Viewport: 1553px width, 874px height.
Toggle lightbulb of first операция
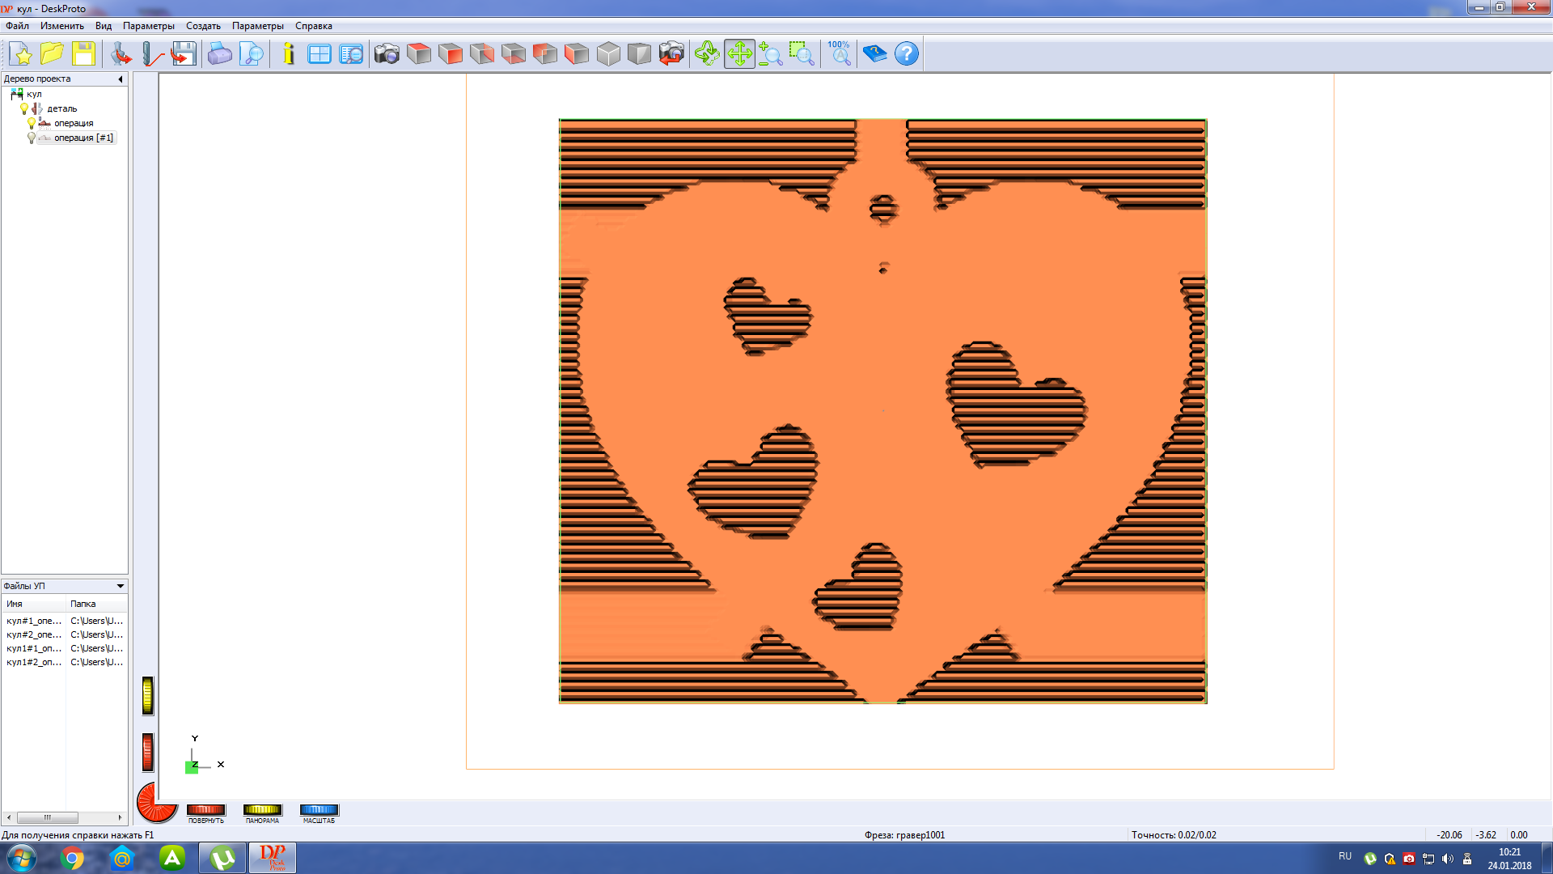pos(32,123)
